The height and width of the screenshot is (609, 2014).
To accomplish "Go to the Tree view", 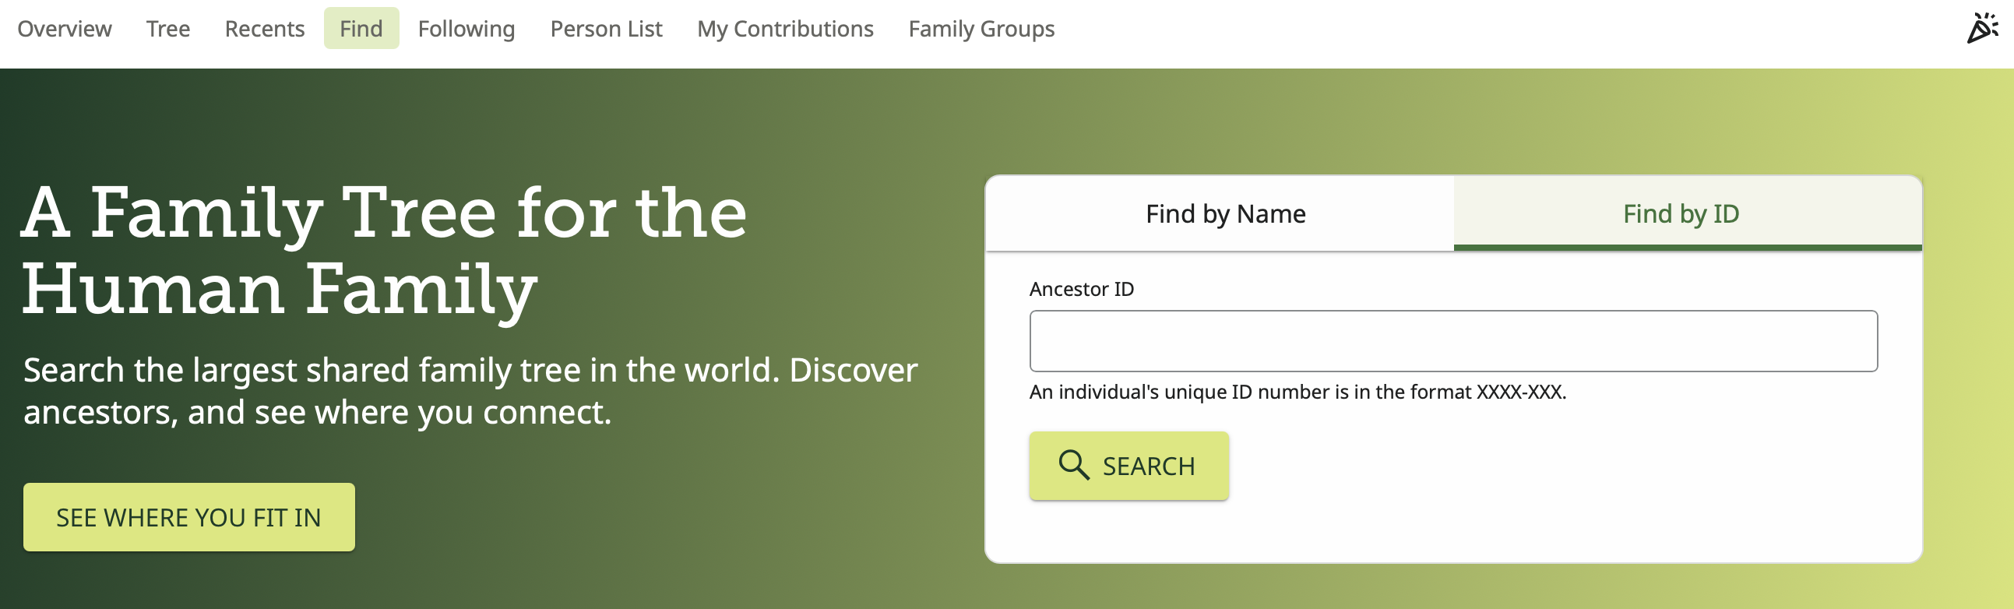I will (x=168, y=29).
